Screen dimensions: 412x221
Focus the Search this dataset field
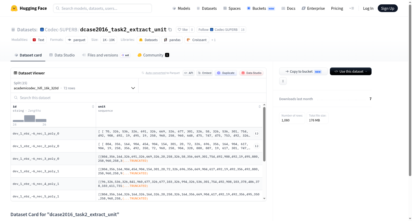pos(139,98)
